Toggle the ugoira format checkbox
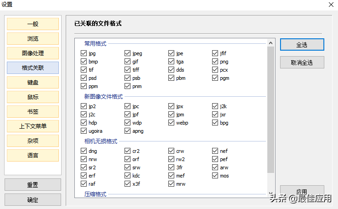The image size is (338, 209). pyautogui.click(x=83, y=131)
